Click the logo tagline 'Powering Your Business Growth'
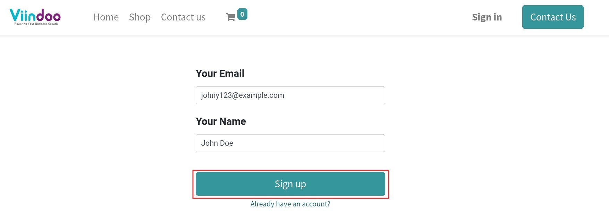 point(36,24)
